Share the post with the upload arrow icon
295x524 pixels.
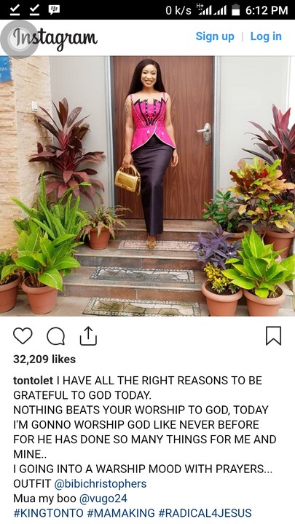(88, 336)
